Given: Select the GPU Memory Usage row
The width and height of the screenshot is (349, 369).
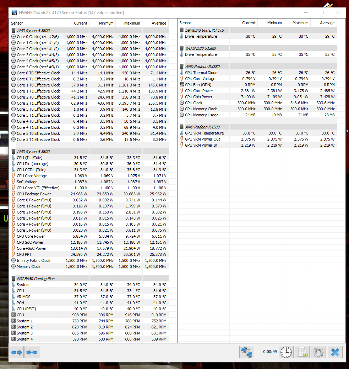Looking at the screenshot, I should pos(258,115).
